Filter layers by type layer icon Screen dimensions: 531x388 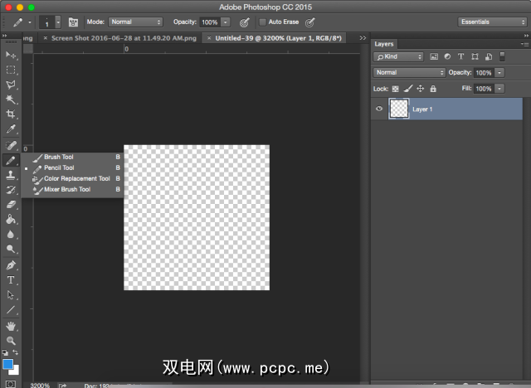pyautogui.click(x=460, y=56)
